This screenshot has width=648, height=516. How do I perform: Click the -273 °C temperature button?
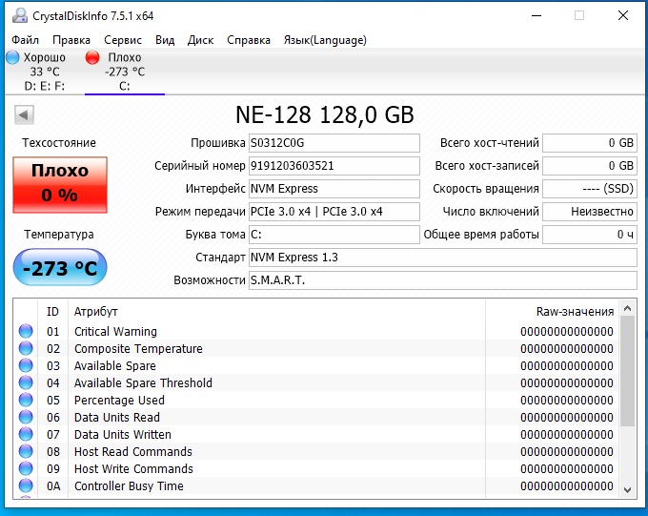point(60,267)
